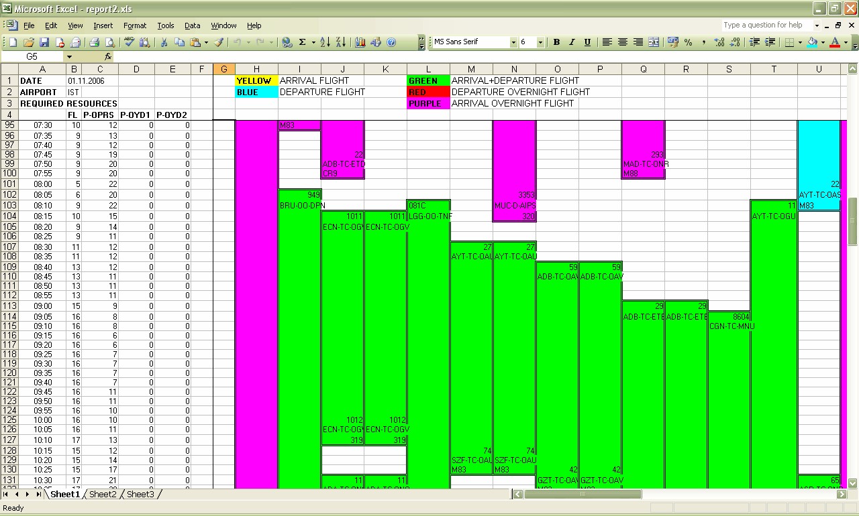
Task: Toggle Bold formatting
Action: pos(556,42)
